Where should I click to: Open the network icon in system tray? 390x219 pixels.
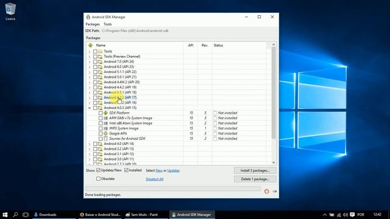pyautogui.click(x=339, y=215)
